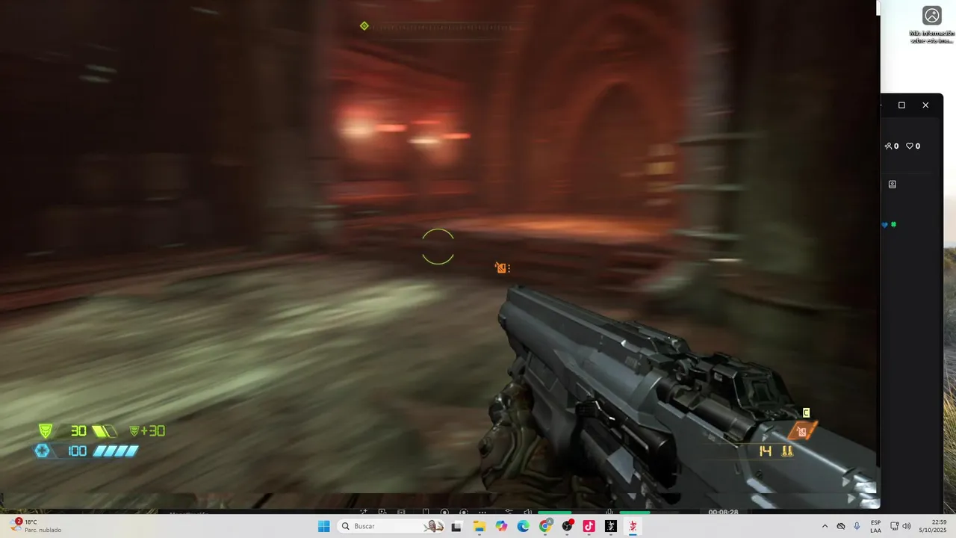This screenshot has height=538, width=956.
Task: Click the microphone icon in recorder bar
Action: tap(609, 513)
